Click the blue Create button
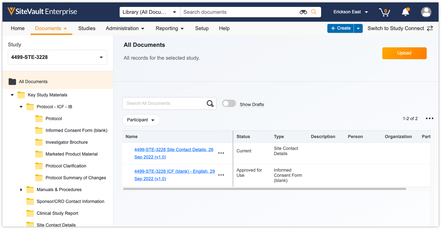The image size is (441, 229). (341, 28)
